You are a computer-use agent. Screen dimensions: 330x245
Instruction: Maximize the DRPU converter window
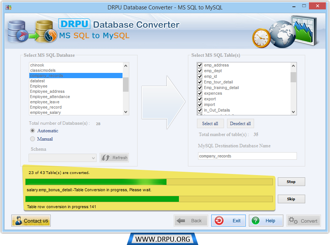pos(304,6)
